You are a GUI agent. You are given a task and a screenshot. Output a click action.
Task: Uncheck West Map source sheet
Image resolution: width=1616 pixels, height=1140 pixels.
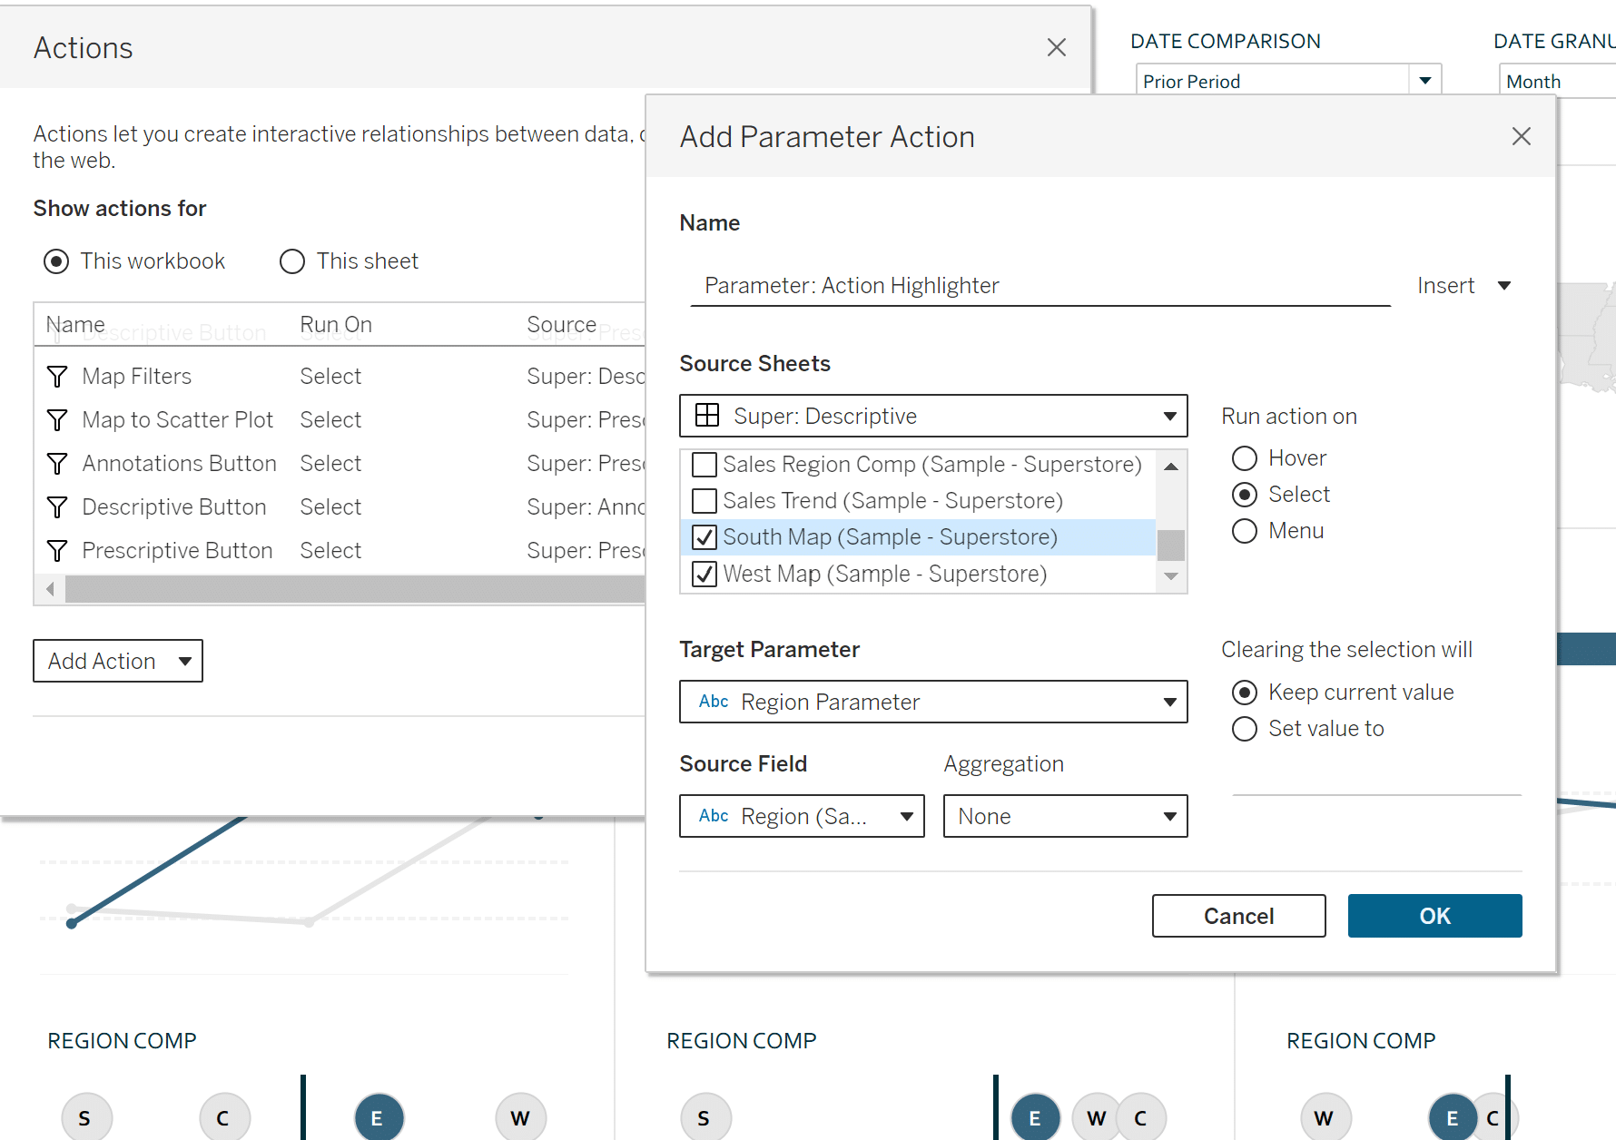click(705, 575)
